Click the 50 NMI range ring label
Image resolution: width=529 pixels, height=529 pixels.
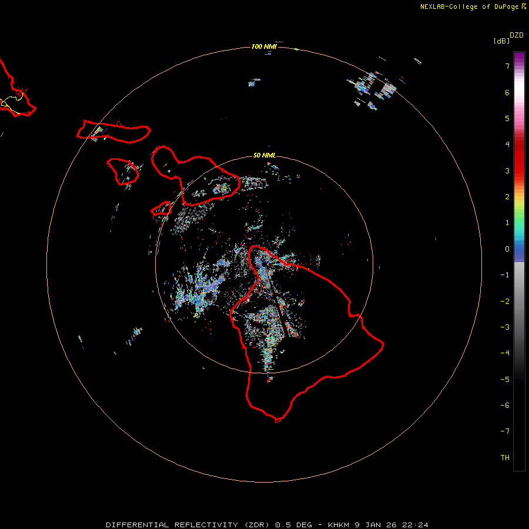point(264,155)
